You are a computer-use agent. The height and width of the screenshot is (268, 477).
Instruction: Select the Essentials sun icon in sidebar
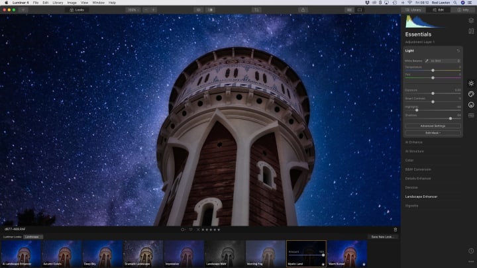(471, 83)
